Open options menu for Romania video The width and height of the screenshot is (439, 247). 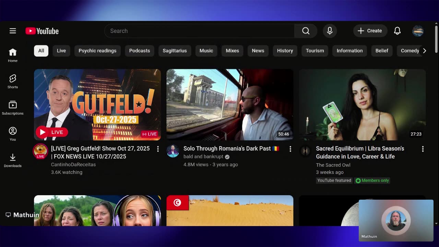click(290, 149)
